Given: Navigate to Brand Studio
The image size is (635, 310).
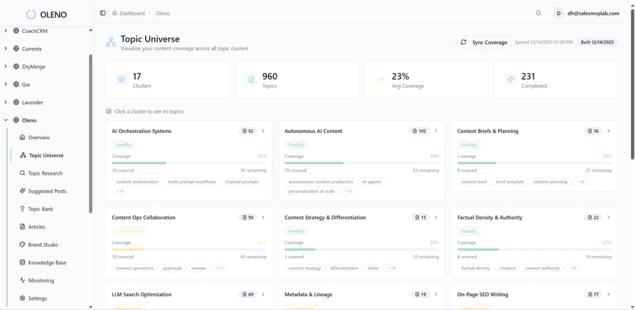Looking at the screenshot, I should click(x=43, y=245).
